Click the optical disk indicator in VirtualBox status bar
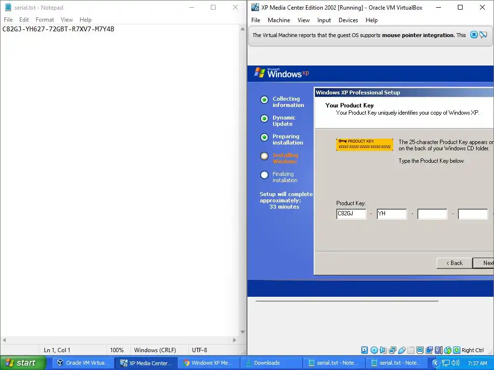This screenshot has width=494, height=370. (374, 350)
